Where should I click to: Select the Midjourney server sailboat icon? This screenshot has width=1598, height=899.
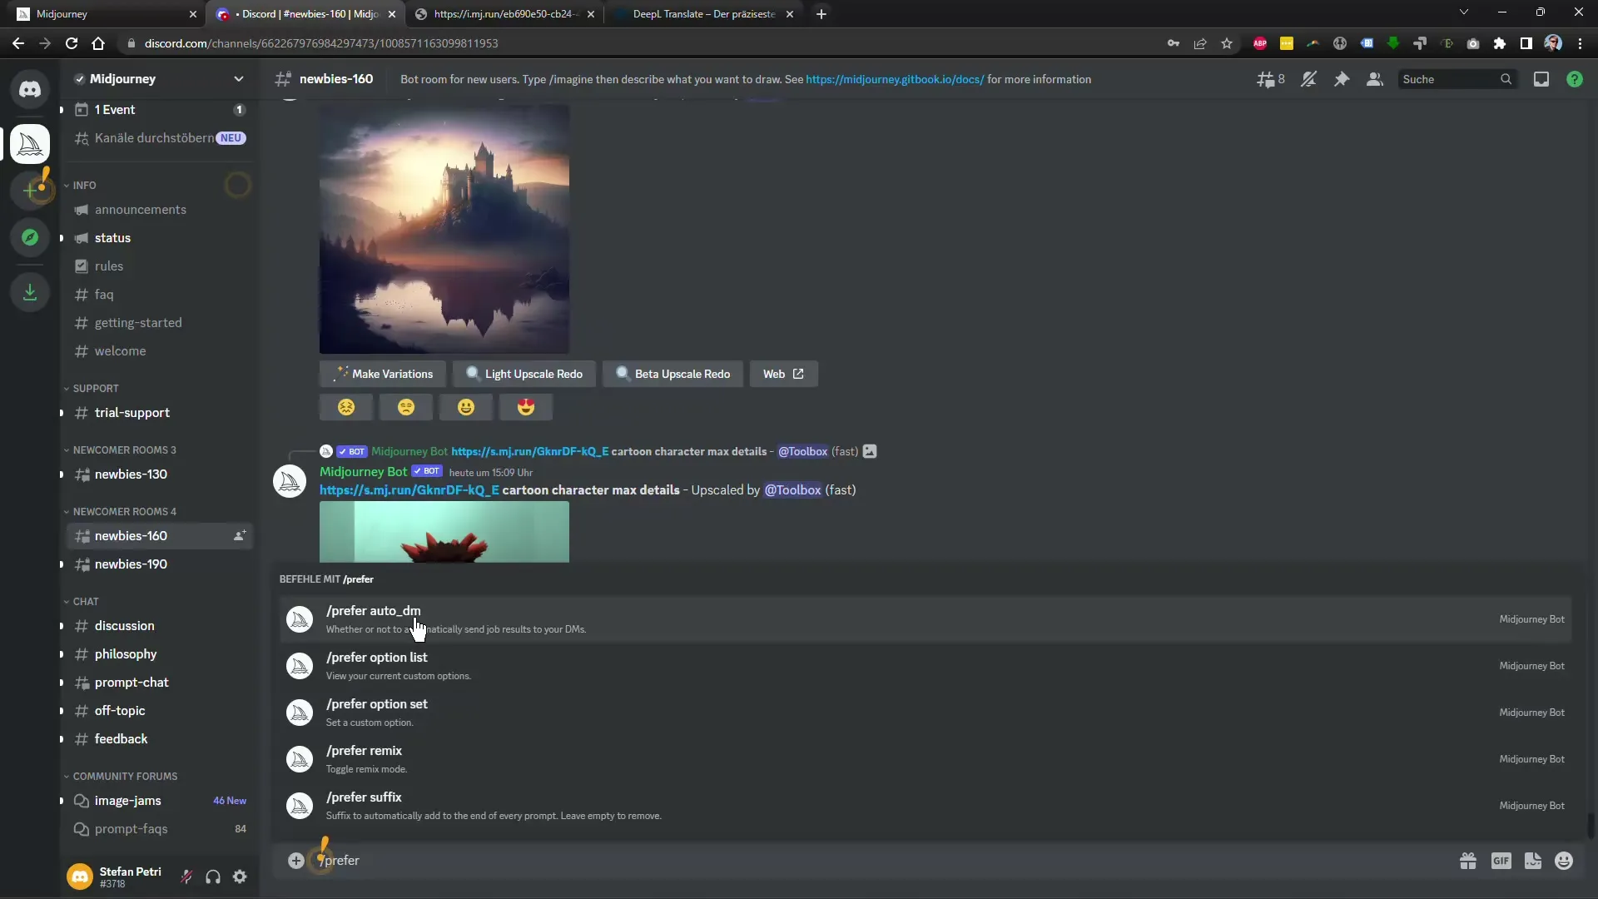click(x=30, y=144)
